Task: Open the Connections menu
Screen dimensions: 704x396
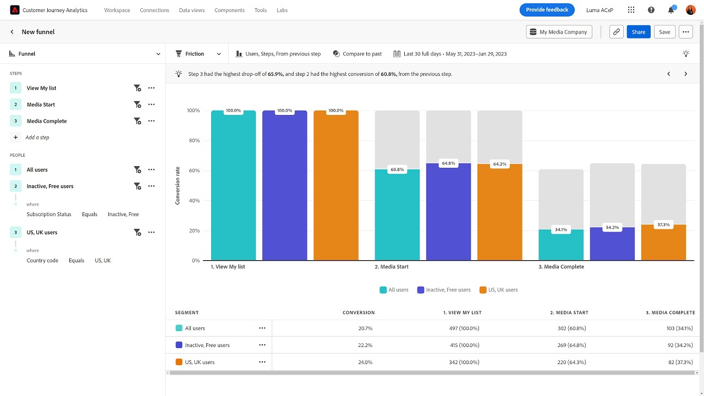Action: 155,10
